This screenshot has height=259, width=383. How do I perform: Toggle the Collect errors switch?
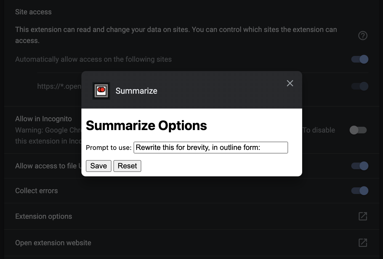[360, 191]
